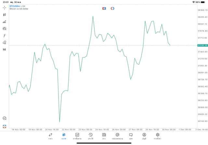The image size is (208, 145).
Task: Tap the current price label 37536.46
Action: [202, 45]
